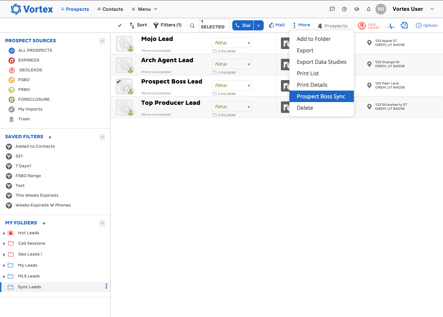Viewport: 443px width, 317px height.
Task: Open the chat messages icon
Action: (x=332, y=9)
